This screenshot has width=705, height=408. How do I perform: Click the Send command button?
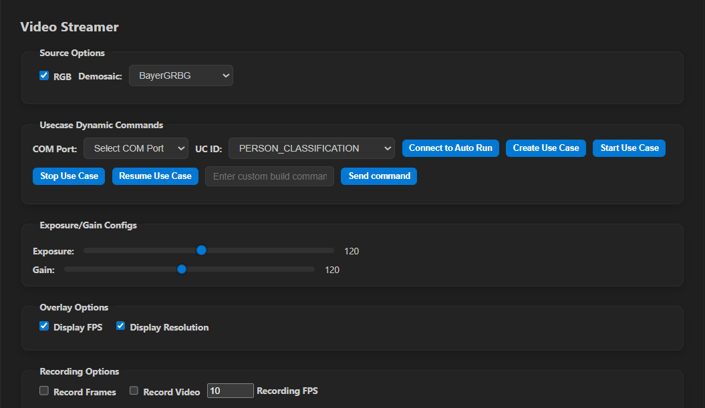(x=379, y=176)
